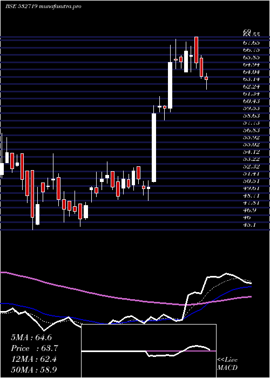Image resolution: width=270 pixels, height=378 pixels.
Task: Click the 45.1 lowest price label
Action: [x=249, y=225]
